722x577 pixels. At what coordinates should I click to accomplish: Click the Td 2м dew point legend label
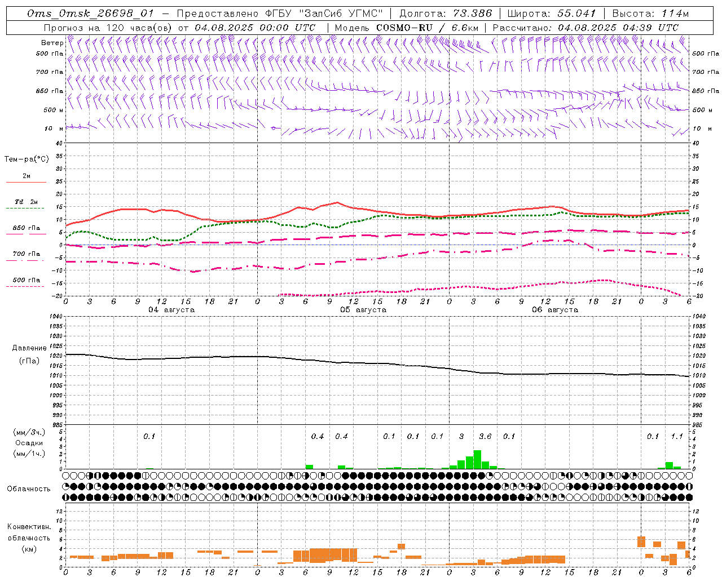point(27,202)
